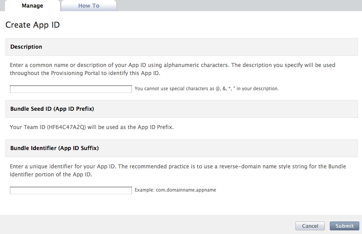
Task: Click the 'Example:' label beside the identifier field
Action: tap(144, 190)
